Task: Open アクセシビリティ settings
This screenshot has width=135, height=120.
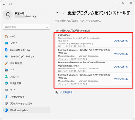Action: pos(26,97)
